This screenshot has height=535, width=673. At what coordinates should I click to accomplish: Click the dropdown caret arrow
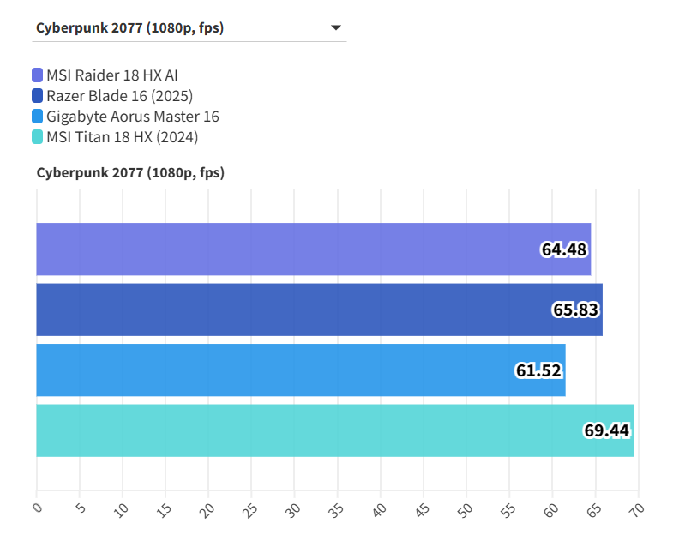click(x=336, y=28)
